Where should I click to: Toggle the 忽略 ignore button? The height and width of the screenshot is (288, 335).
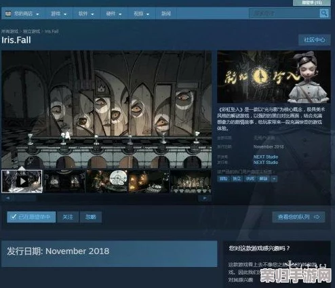tap(91, 217)
